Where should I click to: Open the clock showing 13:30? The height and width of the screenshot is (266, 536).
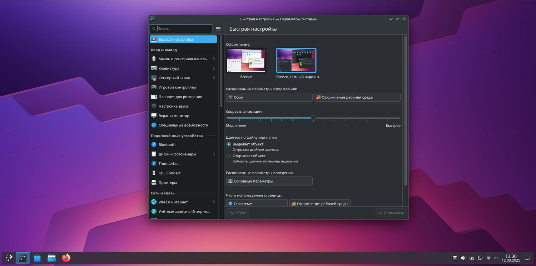tap(511, 258)
